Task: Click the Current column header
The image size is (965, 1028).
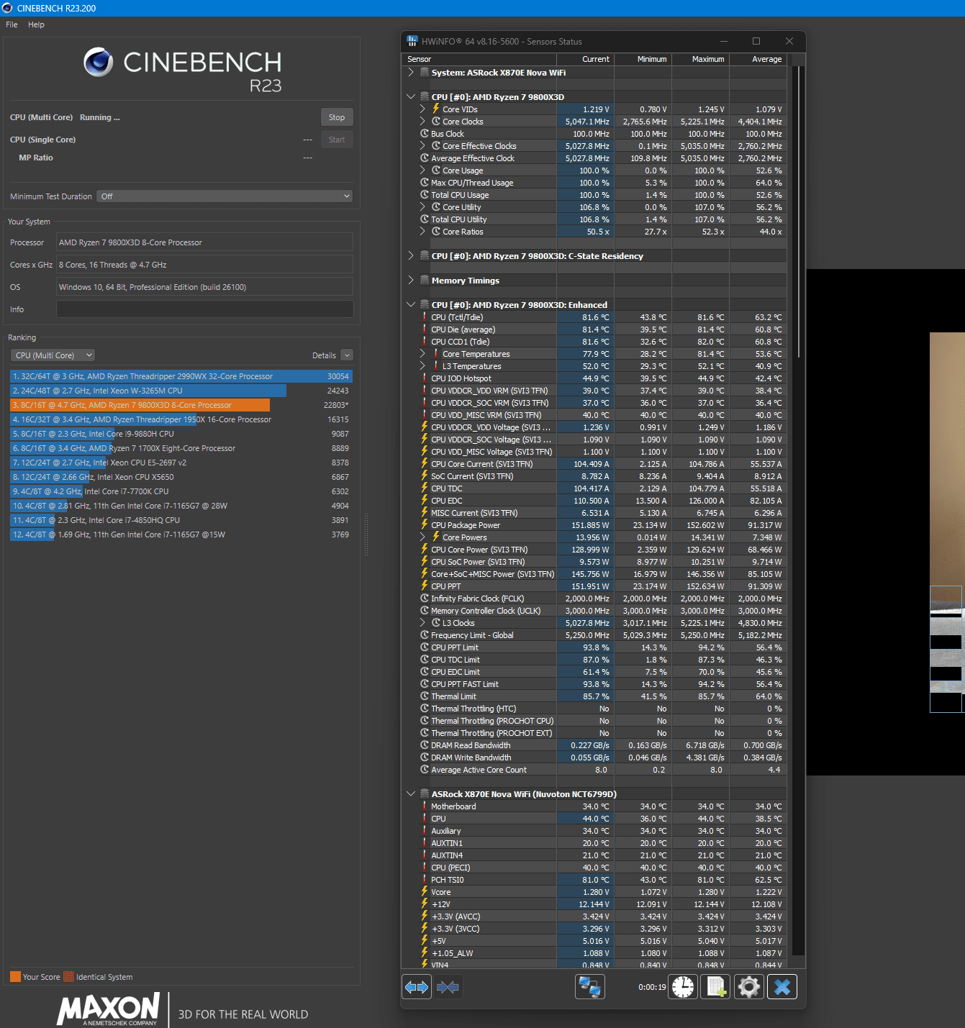Action: [x=585, y=59]
